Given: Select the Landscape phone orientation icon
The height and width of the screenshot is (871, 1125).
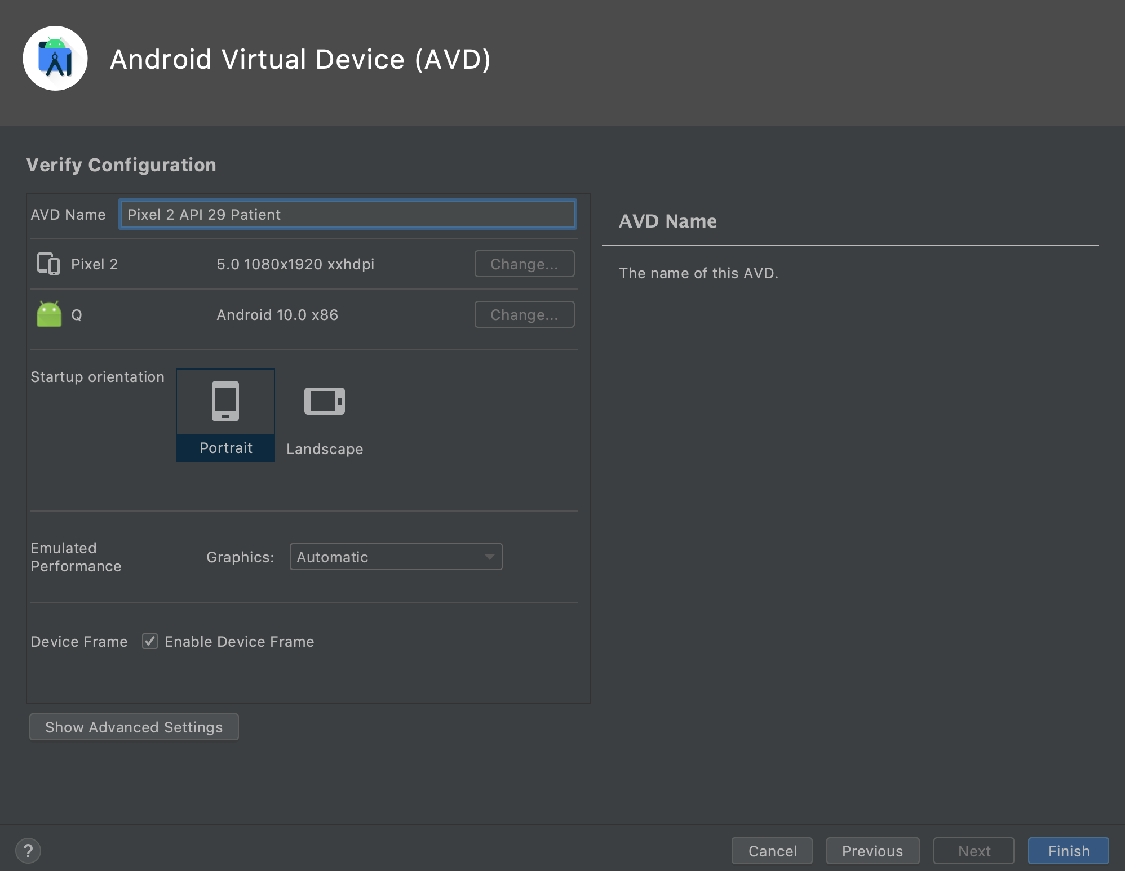Looking at the screenshot, I should pos(324,401).
